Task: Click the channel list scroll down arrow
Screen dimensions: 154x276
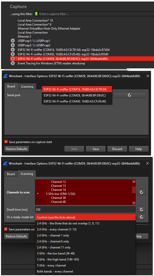Action: (134, 203)
